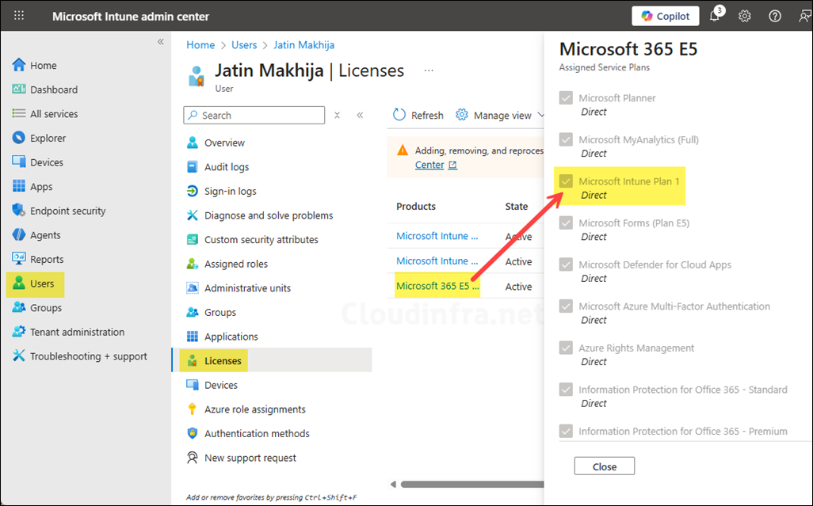Check the Microsoft Intune Plan 1 checkbox
The height and width of the screenshot is (506, 813).
point(566,181)
